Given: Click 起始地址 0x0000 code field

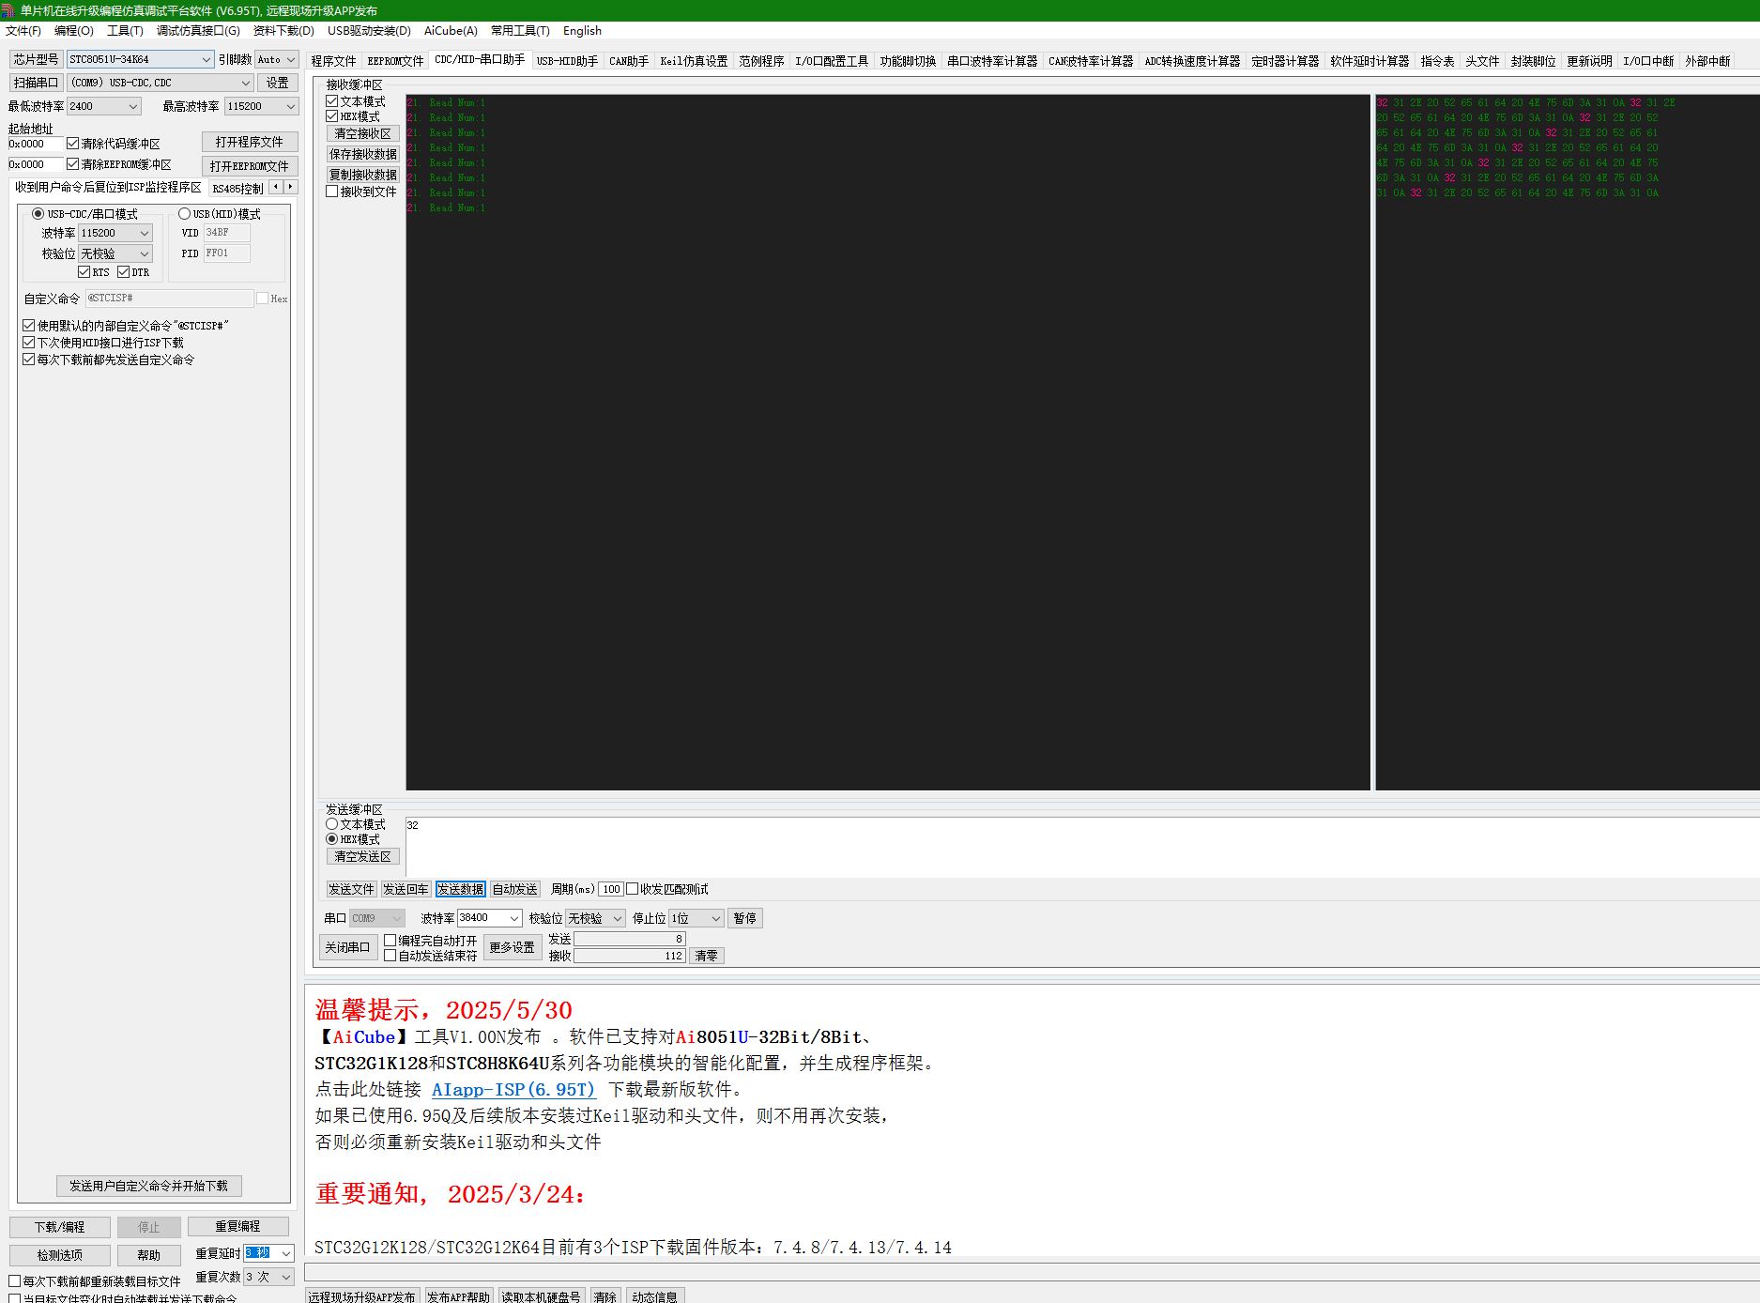Looking at the screenshot, I should pos(36,144).
